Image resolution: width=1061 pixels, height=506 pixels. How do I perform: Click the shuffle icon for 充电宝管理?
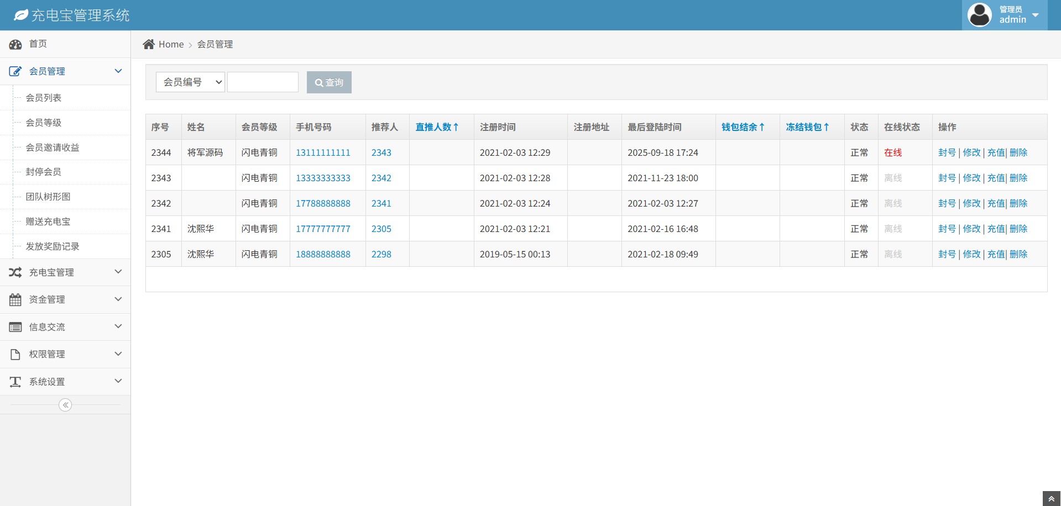click(15, 272)
